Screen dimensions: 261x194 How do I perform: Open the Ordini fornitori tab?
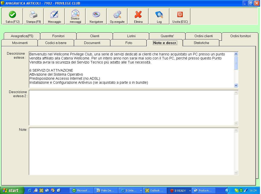click(x=240, y=36)
